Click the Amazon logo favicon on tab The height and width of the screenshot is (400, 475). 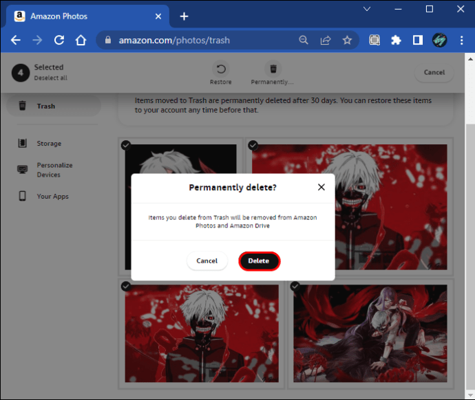click(x=20, y=16)
